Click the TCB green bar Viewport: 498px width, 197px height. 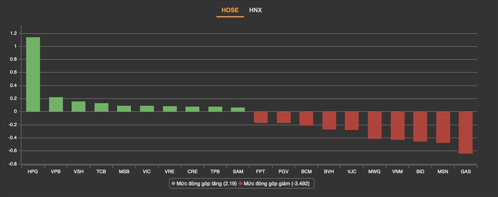[x=101, y=108]
